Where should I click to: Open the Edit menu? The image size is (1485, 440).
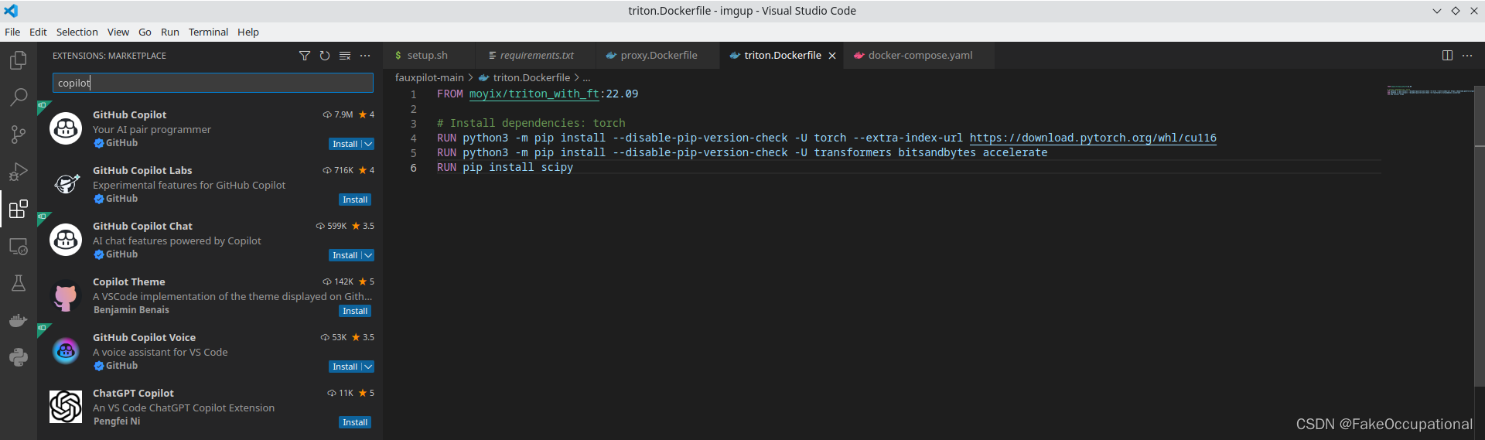coord(38,32)
